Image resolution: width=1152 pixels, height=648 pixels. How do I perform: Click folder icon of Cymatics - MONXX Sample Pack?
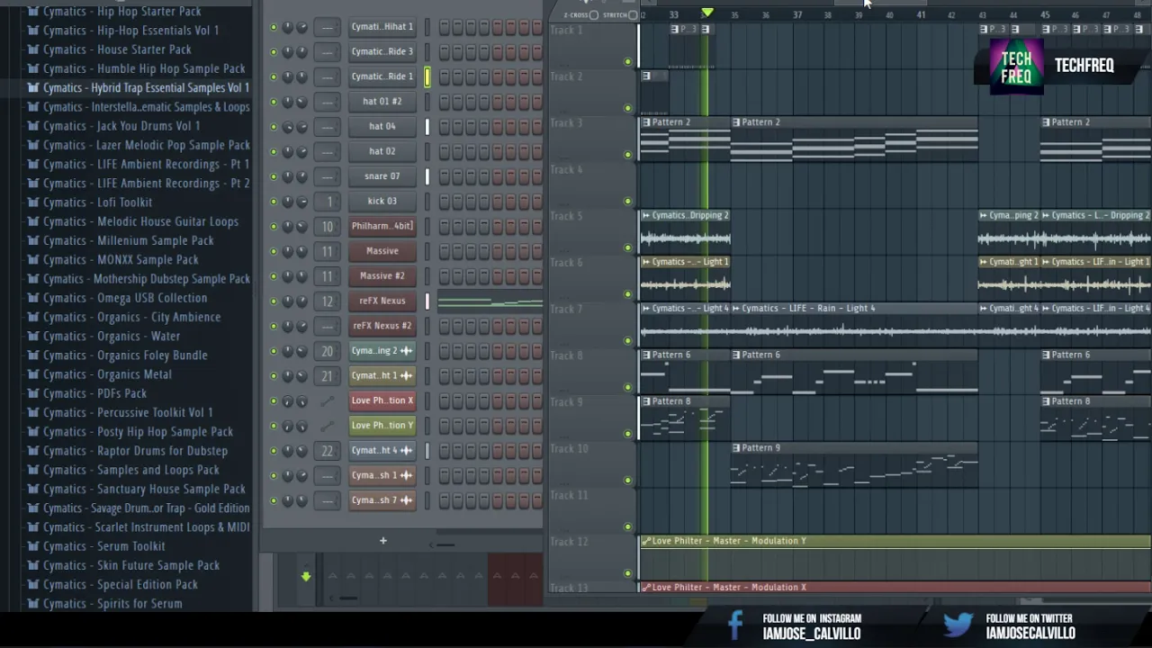click(x=33, y=260)
